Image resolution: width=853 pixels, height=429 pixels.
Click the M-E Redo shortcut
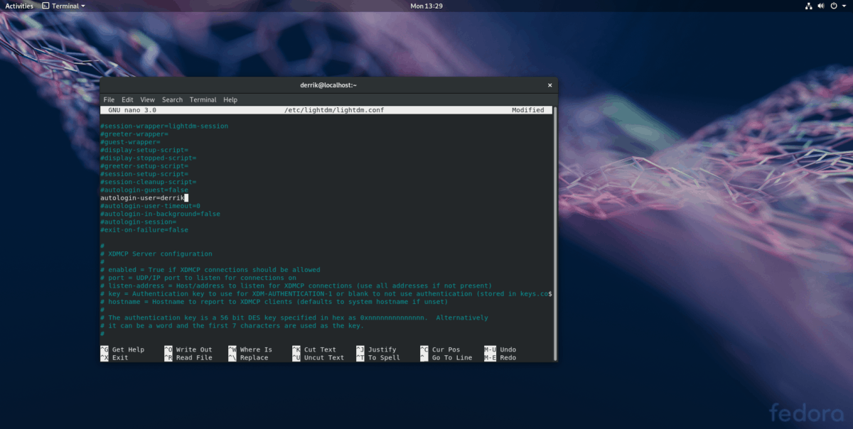point(500,358)
